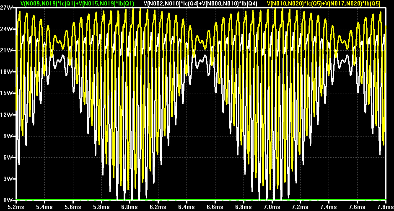Click the 12W vertical axis label
394x211 pixels.
tap(6, 115)
